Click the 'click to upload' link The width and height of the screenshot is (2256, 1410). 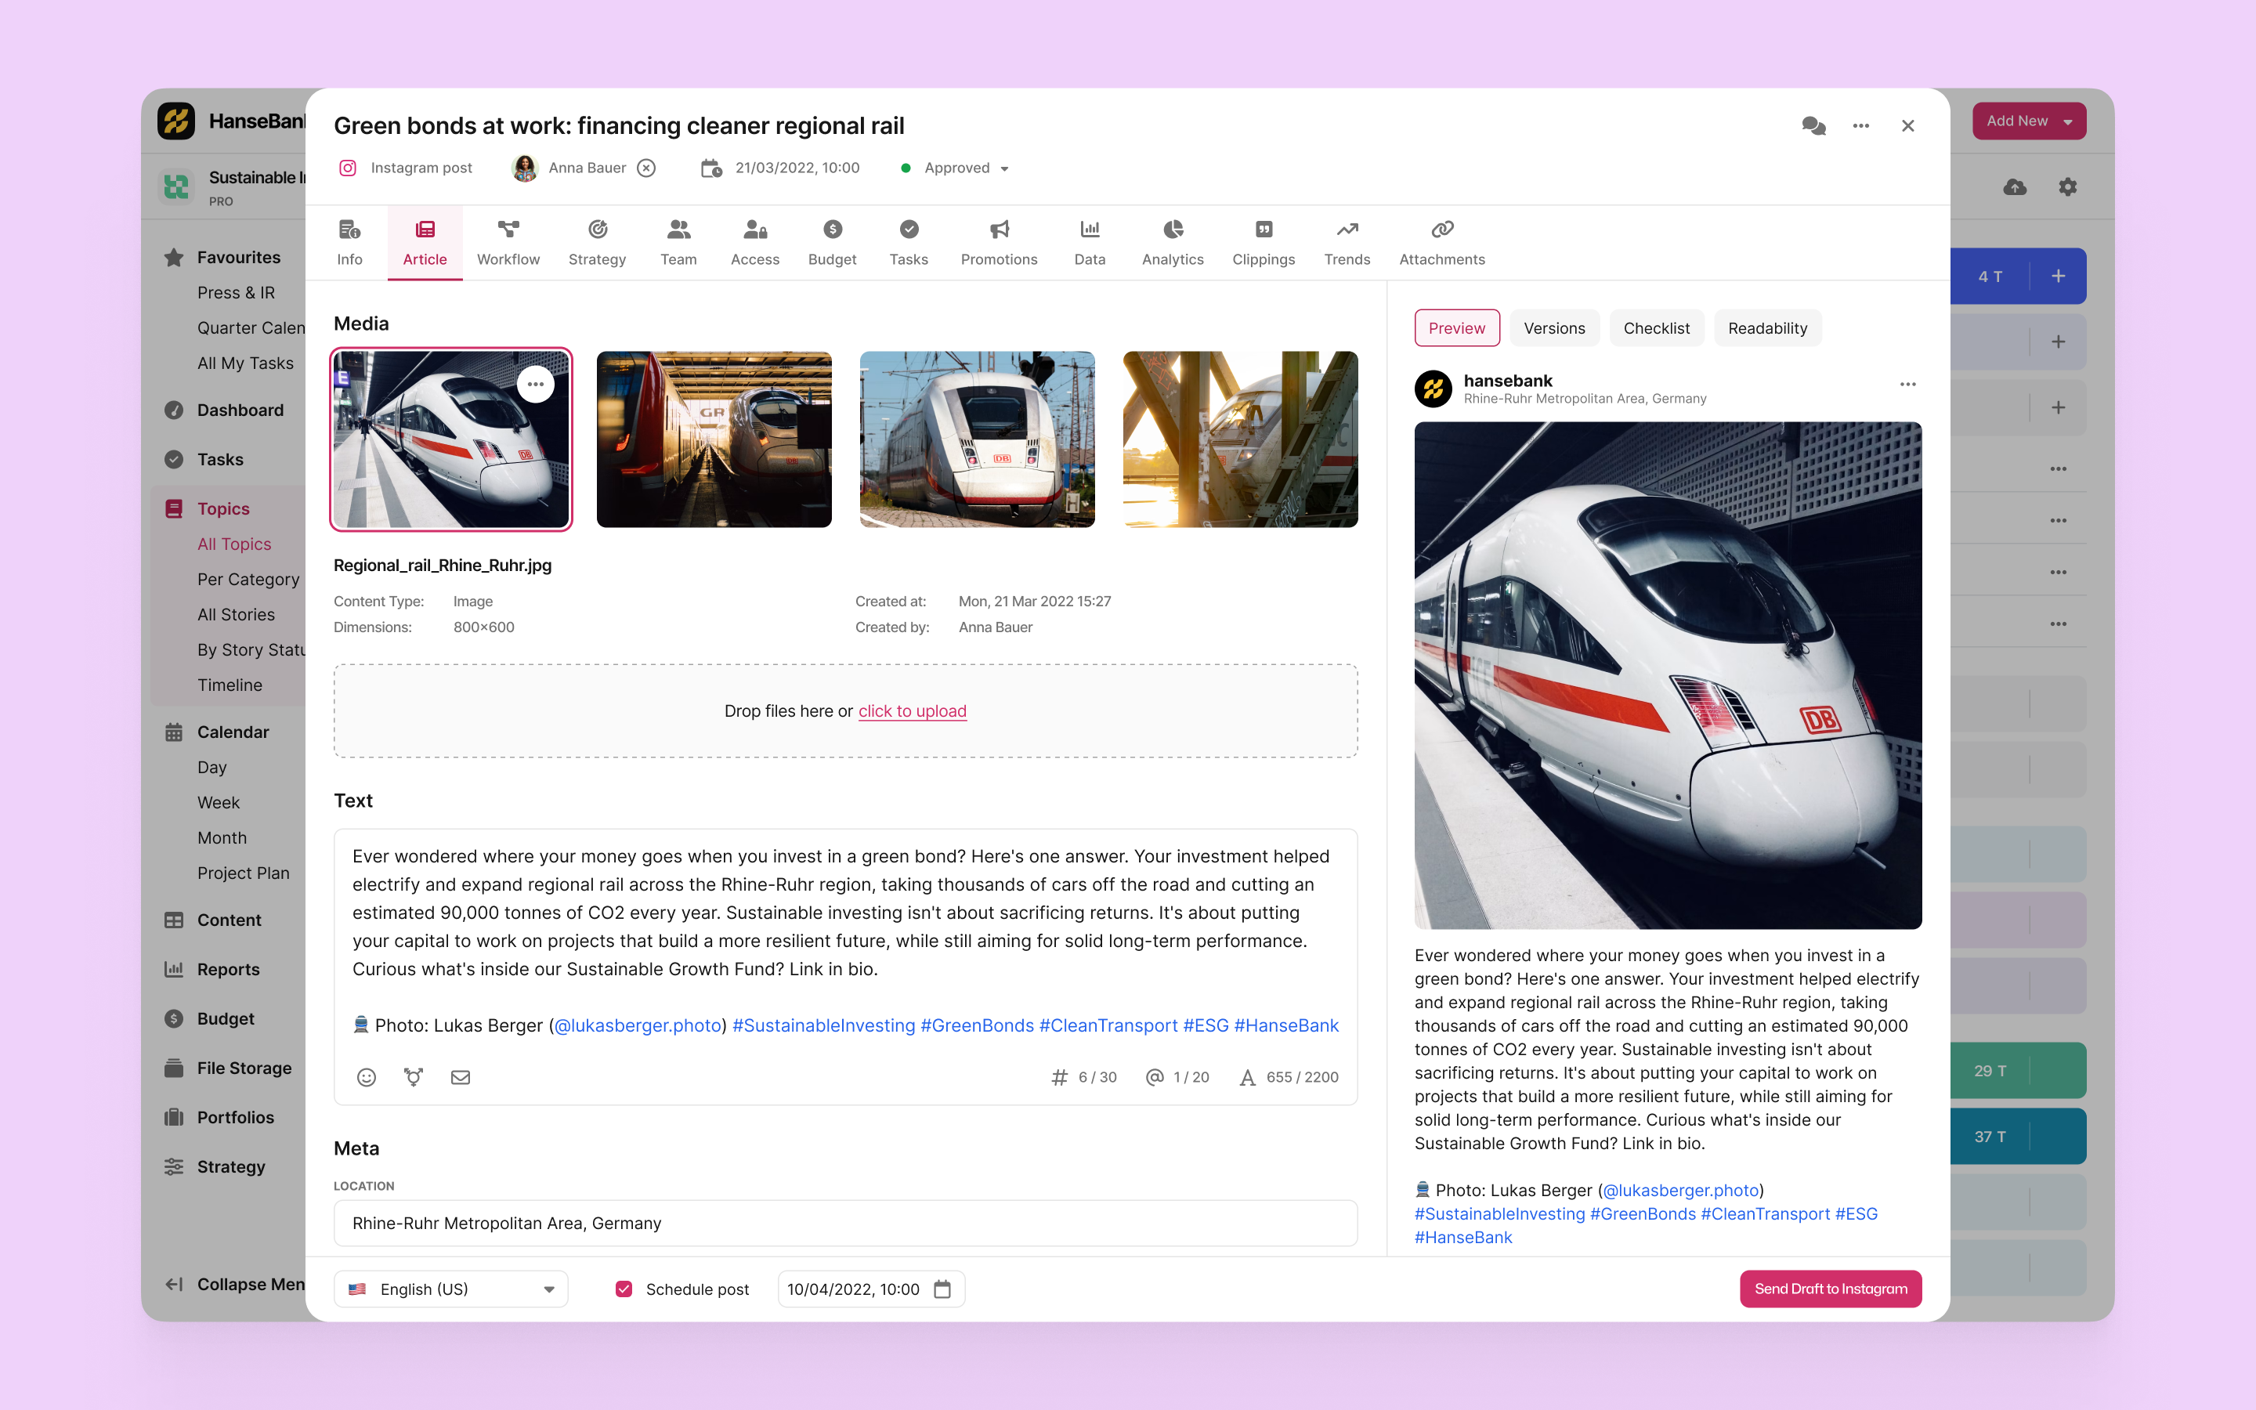pos(912,710)
